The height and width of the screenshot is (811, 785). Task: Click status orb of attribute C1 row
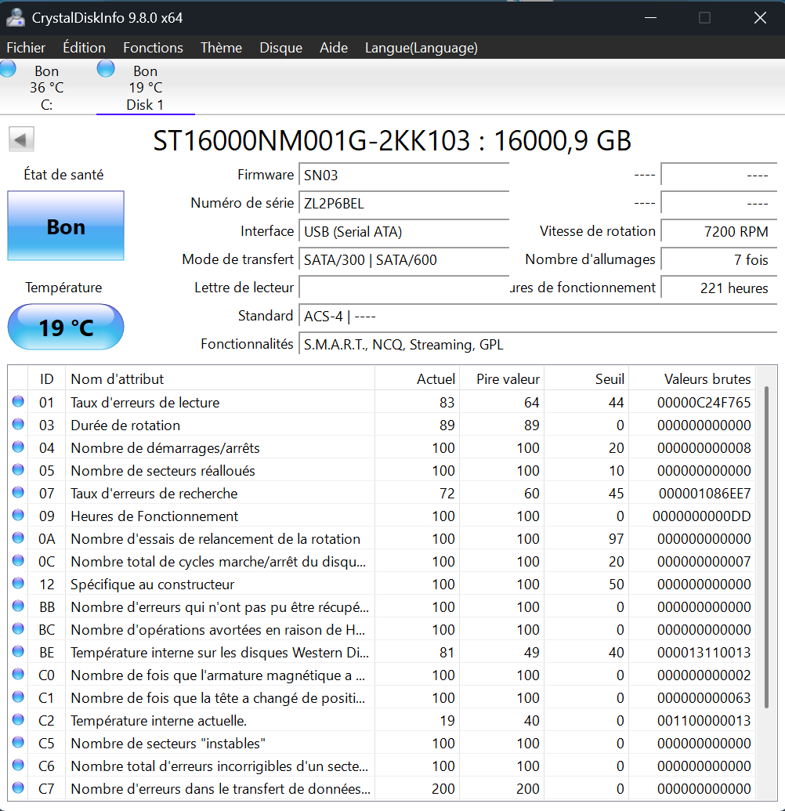(18, 697)
